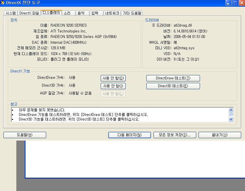This screenshot has width=245, height=191.
Task: Click 모든 정보 저장(S)... button
Action: (x=175, y=135)
